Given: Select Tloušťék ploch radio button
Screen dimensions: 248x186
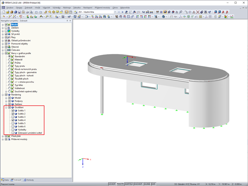Looking at the screenshot, I should [9, 79].
